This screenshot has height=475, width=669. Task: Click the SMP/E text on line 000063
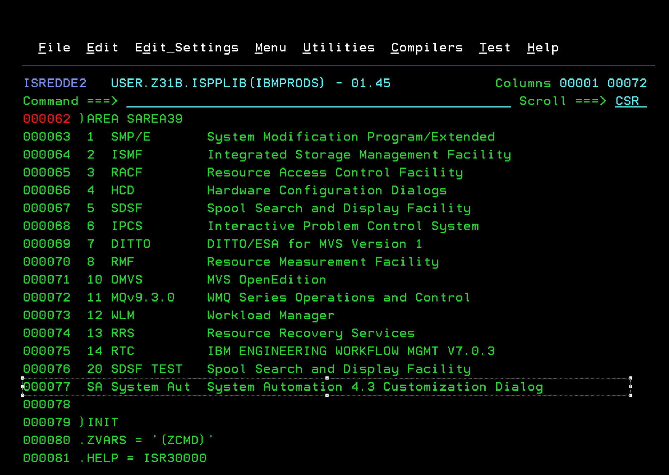[130, 137]
